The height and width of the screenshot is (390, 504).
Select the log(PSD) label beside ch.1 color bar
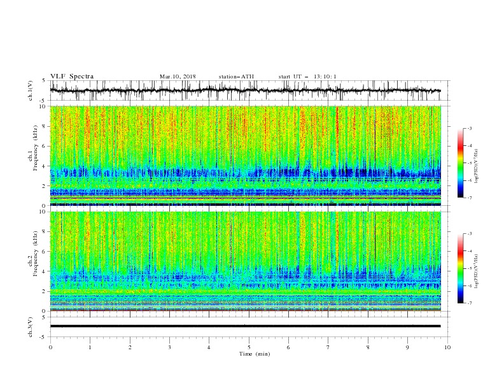[477, 166]
